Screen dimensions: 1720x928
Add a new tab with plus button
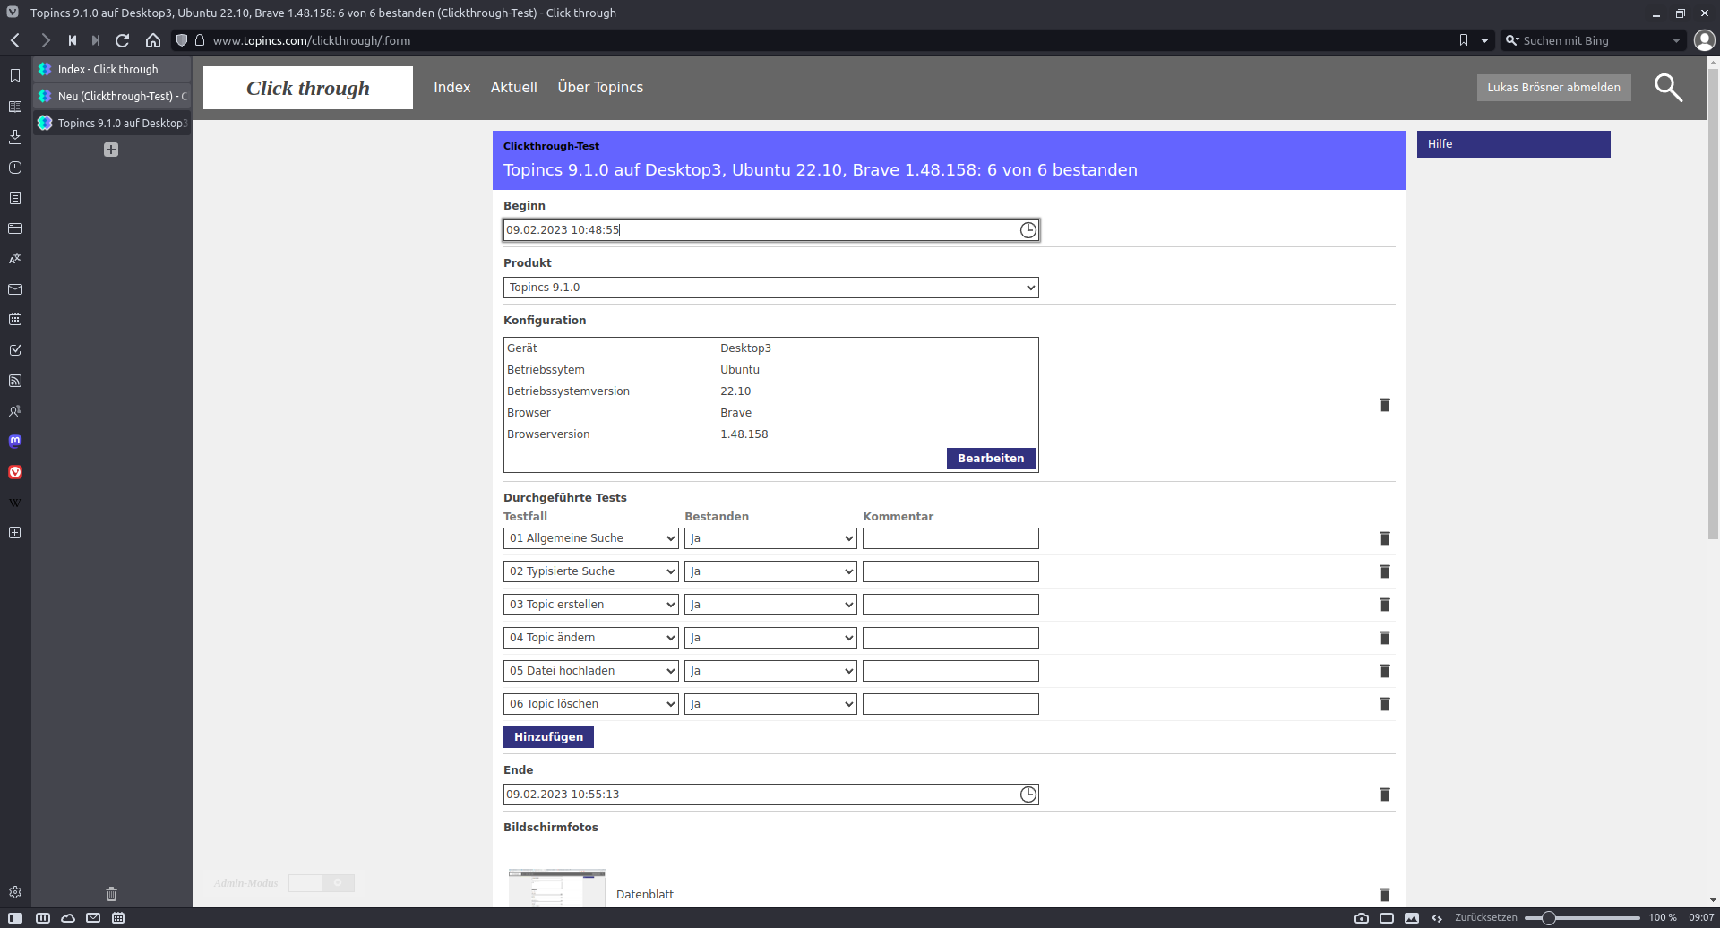coord(111,150)
